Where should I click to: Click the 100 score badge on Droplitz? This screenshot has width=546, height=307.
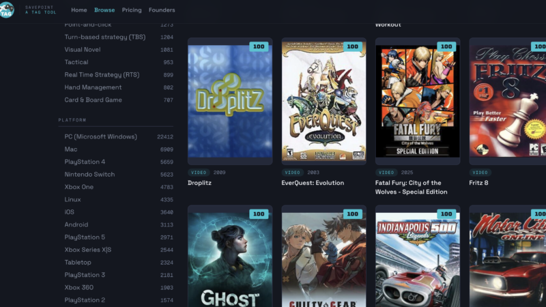tap(259, 46)
